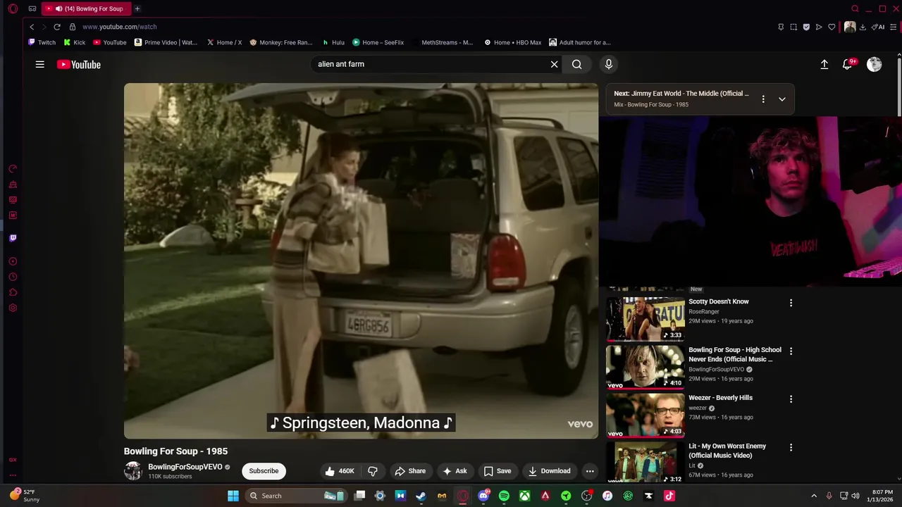Screen dimensions: 902x507
Task: Click the Ask button
Action: pos(455,471)
